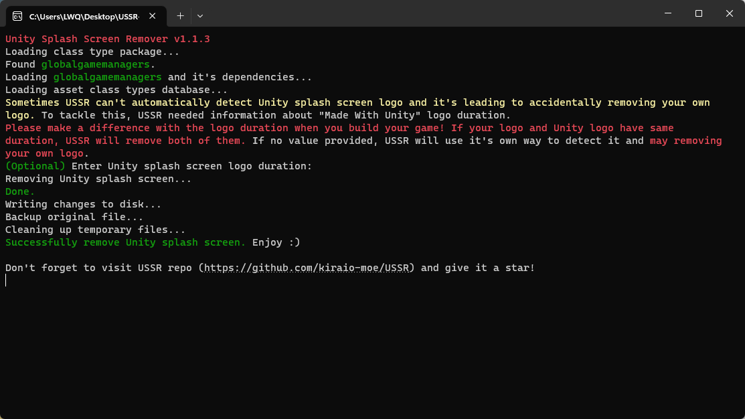Image resolution: width=745 pixels, height=419 pixels.
Task: Click the maximize window icon
Action: coord(698,13)
